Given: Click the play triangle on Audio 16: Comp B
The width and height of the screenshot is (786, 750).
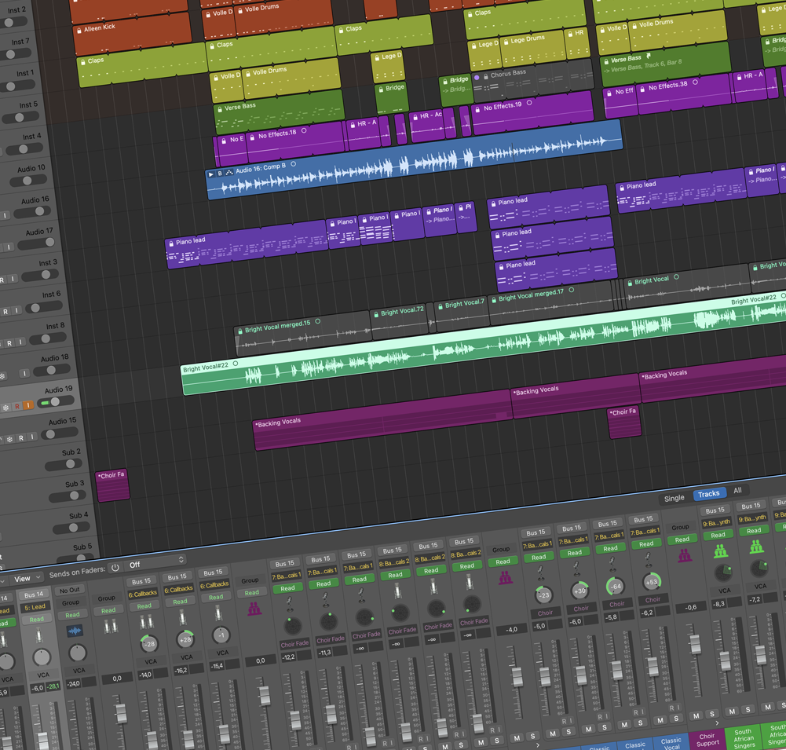Looking at the screenshot, I should tap(211, 174).
